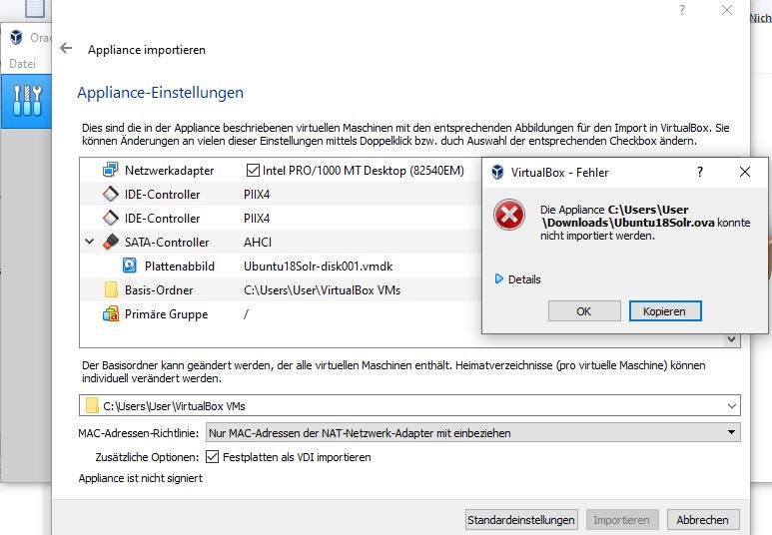
Task: Click the red error icon in Fehler dialog
Action: [x=509, y=215]
